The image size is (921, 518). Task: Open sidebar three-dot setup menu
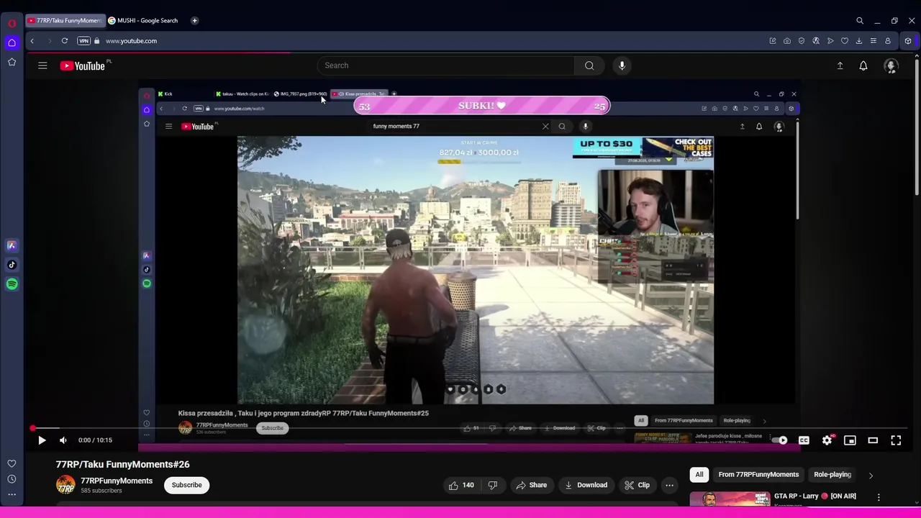(x=12, y=494)
